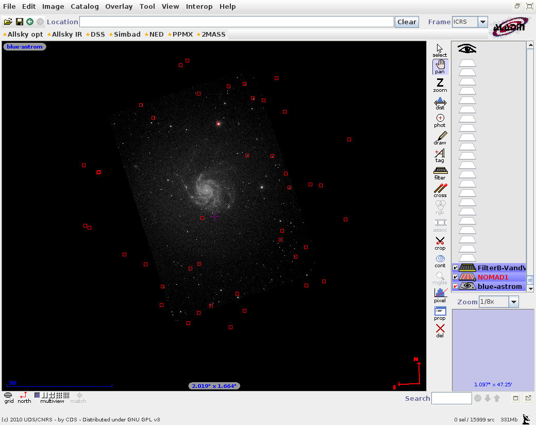Image resolution: width=536 pixels, height=425 pixels.
Task: Click in the Location input field
Action: coord(237,22)
